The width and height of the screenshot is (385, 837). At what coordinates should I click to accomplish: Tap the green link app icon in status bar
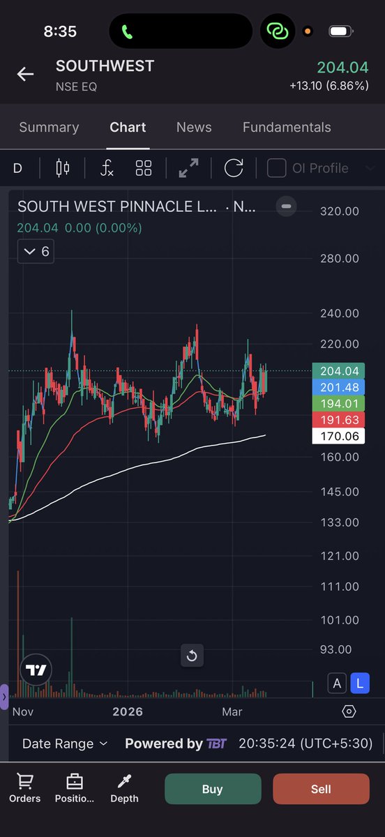(277, 31)
